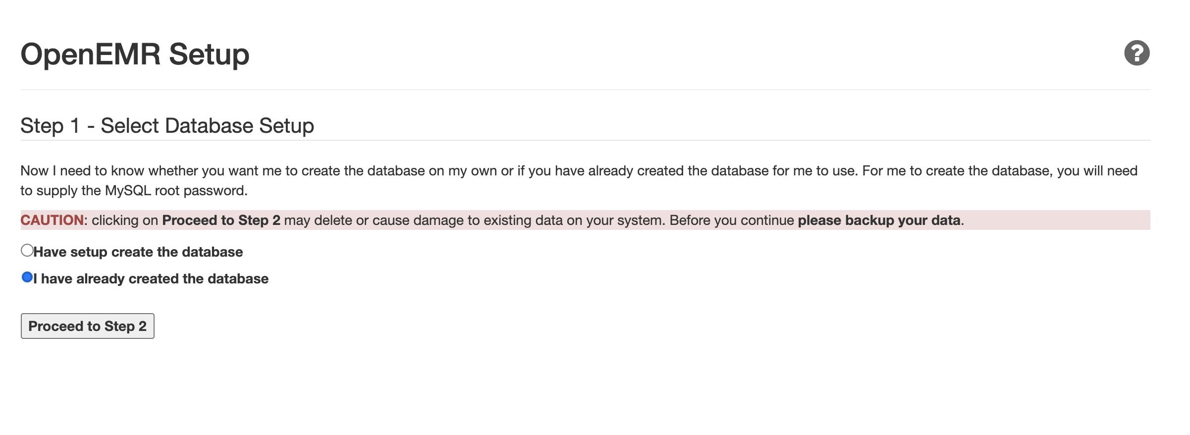This screenshot has height=435, width=1190.
Task: Click the word "Setup" in the page title
Action: coord(209,54)
